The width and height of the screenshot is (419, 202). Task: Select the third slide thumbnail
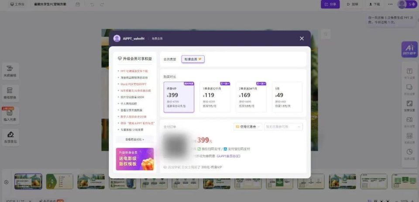coord(91,181)
